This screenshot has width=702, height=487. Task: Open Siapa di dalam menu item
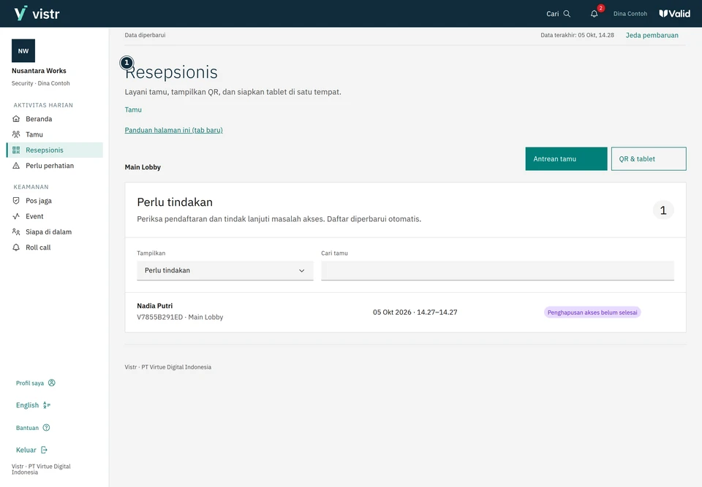55,232
